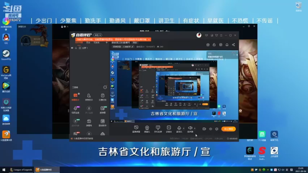Open the Recycle Bin on the desktop
The image size is (308, 173).
(299, 7)
